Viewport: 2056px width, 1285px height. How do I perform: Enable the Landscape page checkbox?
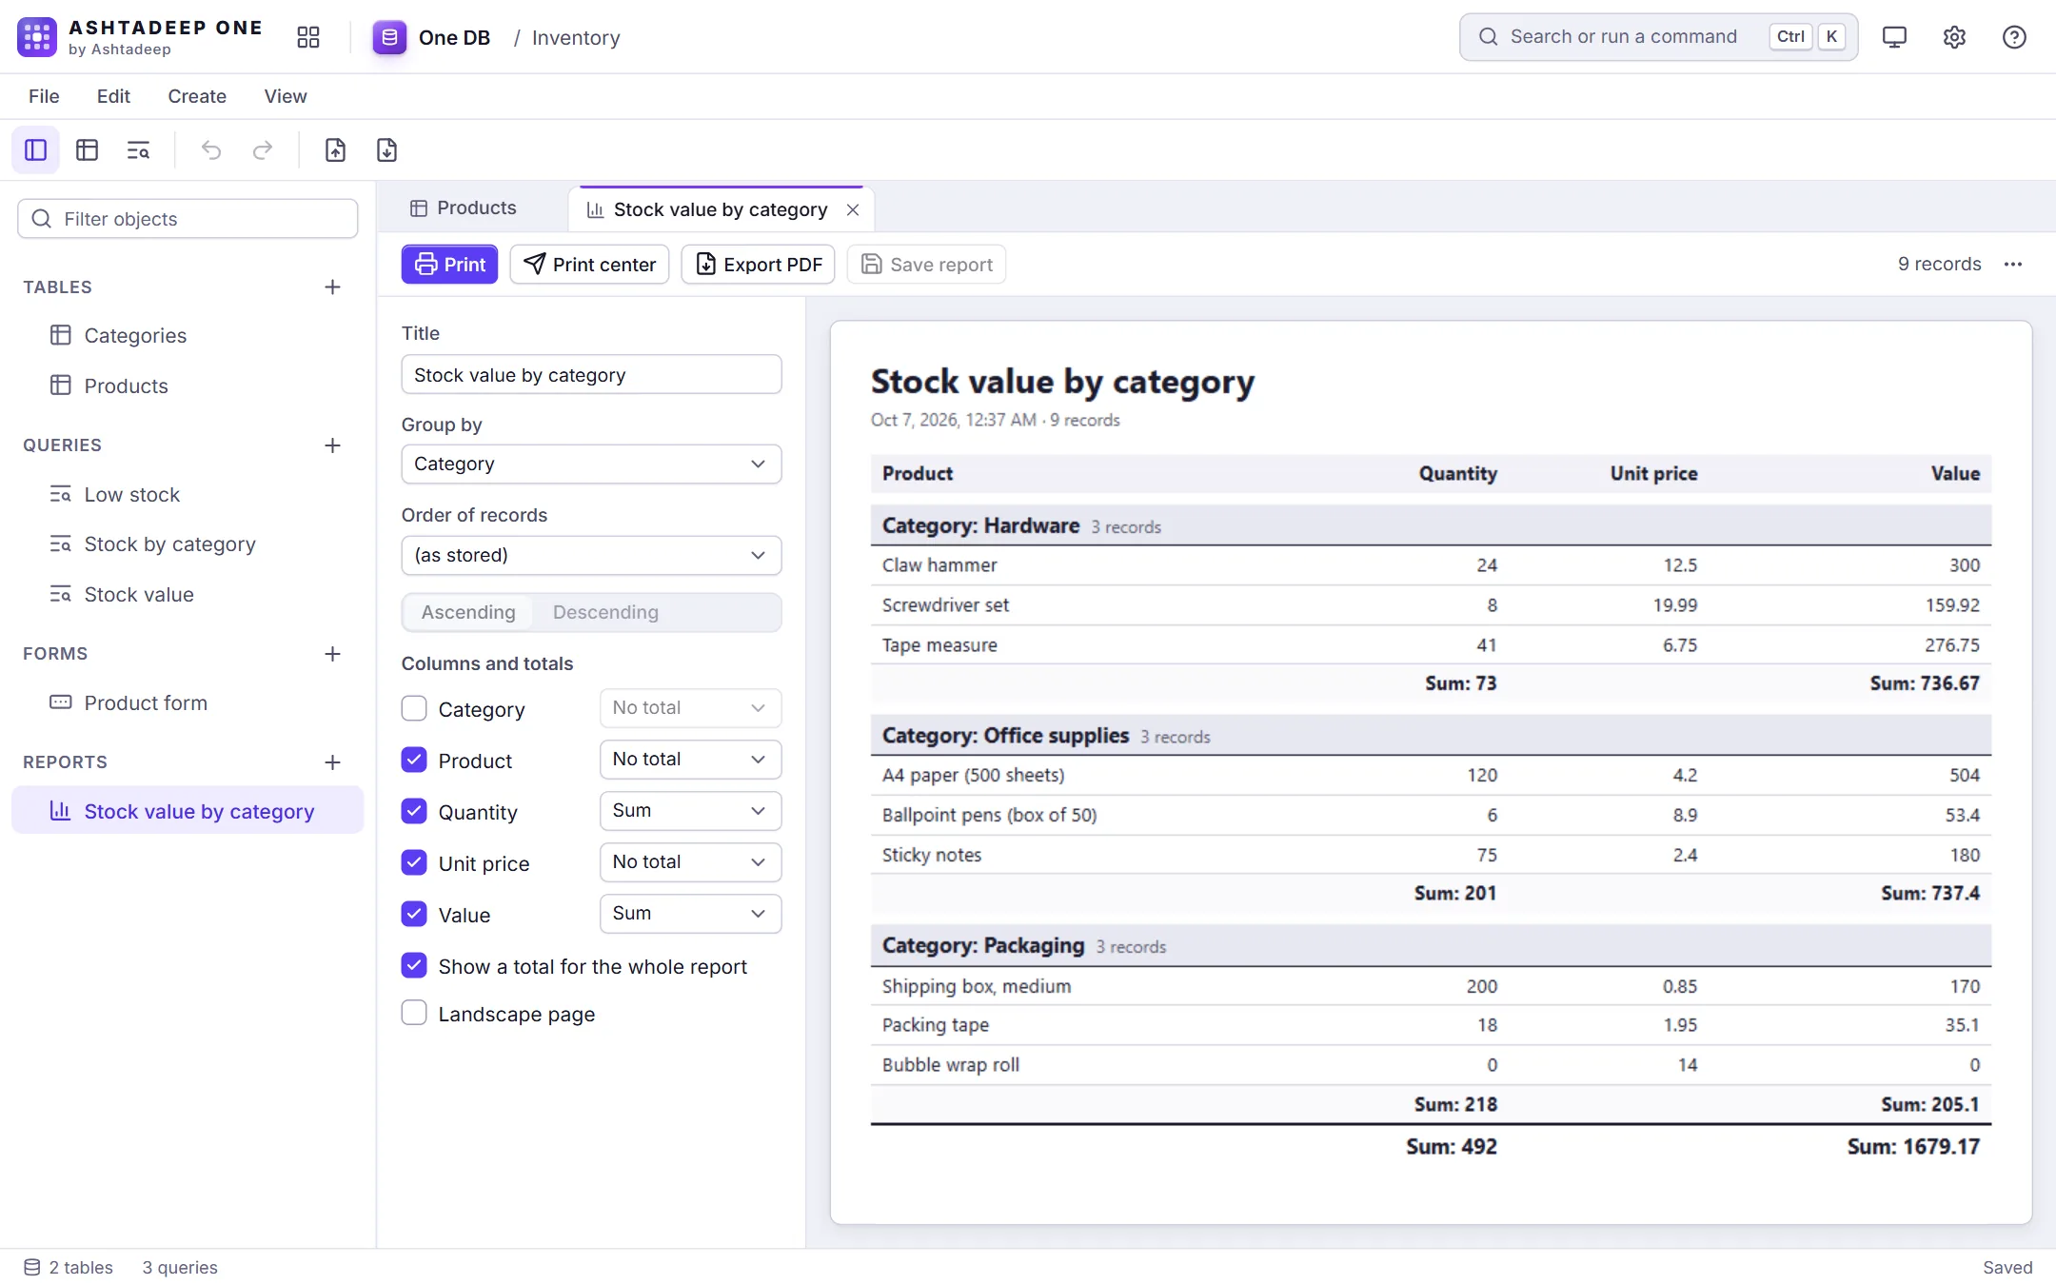(x=414, y=1013)
